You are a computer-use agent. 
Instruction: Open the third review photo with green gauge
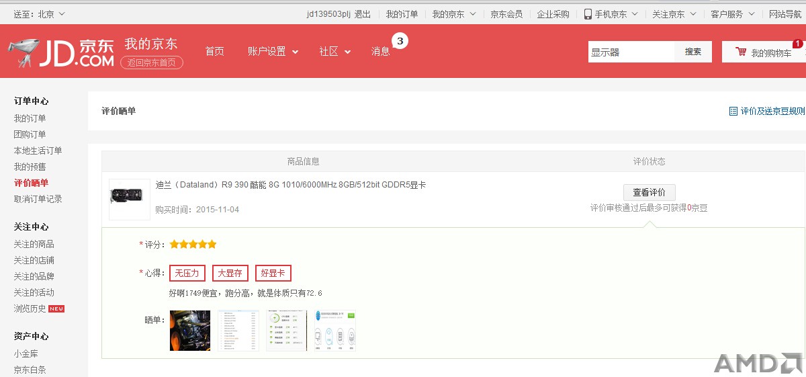[x=287, y=330]
